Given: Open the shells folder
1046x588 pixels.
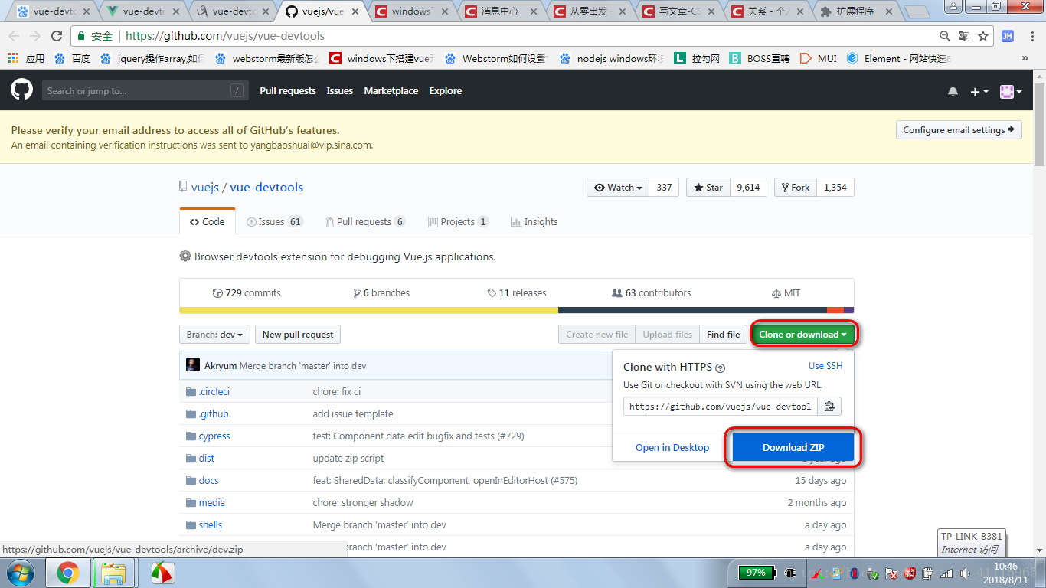Looking at the screenshot, I should [211, 524].
